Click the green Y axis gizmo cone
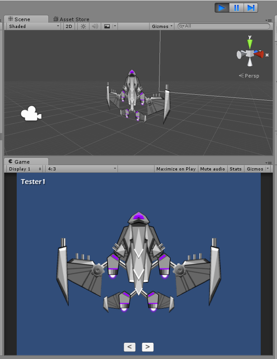This screenshot has height=359, width=277. 250,43
